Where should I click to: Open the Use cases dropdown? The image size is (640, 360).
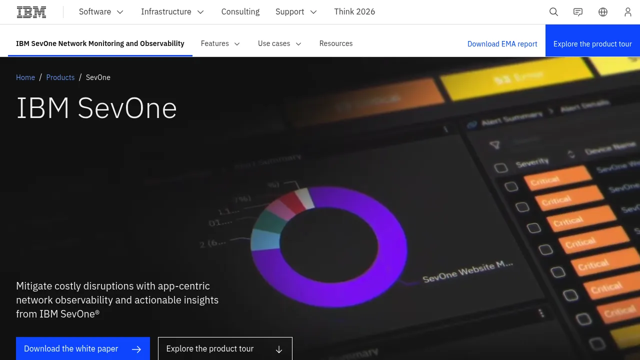pyautogui.click(x=279, y=43)
